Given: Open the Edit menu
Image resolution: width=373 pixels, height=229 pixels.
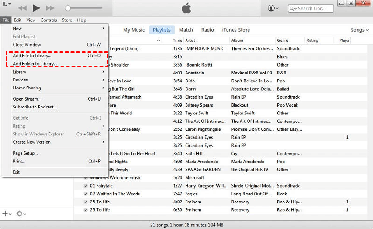Looking at the screenshot, I should click(x=17, y=20).
